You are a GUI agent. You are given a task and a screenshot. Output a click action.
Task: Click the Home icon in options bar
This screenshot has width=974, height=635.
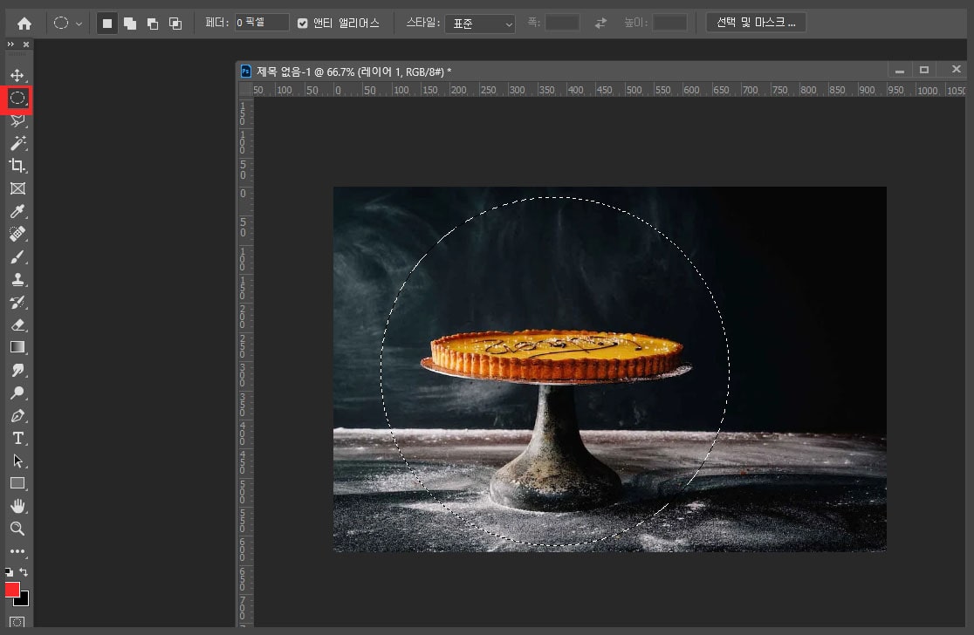point(24,24)
